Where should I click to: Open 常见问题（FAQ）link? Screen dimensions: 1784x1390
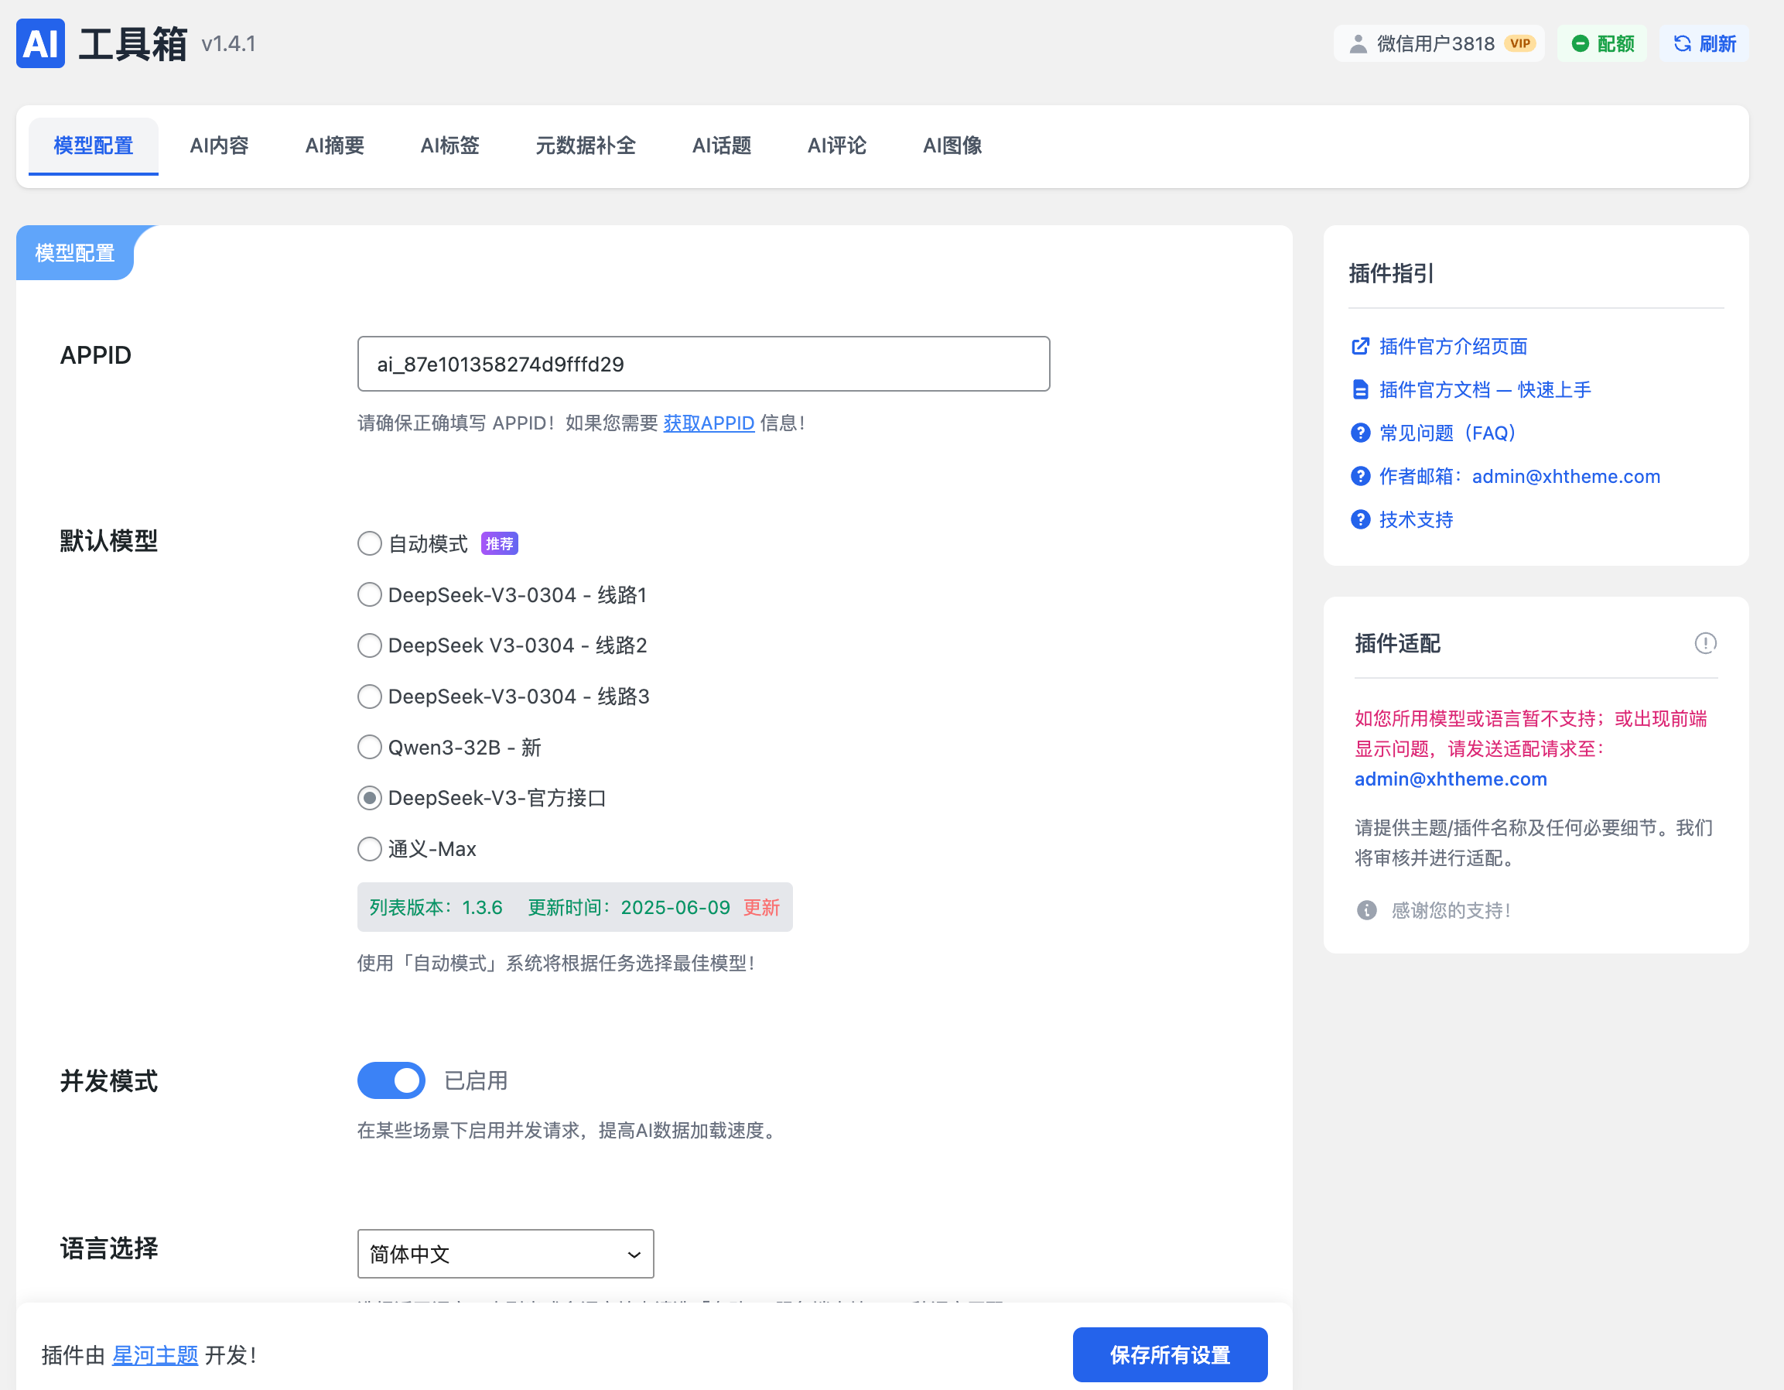point(1448,433)
